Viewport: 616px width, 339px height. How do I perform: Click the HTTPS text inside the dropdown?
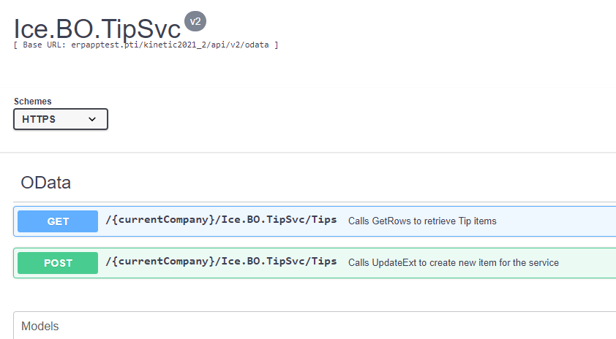click(x=39, y=119)
